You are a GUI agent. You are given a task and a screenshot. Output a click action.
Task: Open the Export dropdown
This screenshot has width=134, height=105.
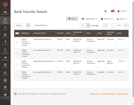(122, 19)
